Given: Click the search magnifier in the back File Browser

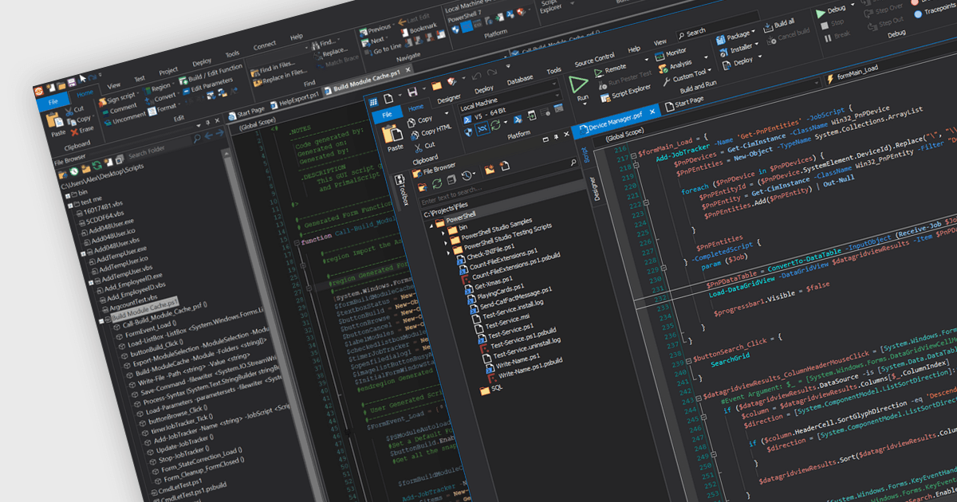Looking at the screenshot, I should [x=197, y=140].
